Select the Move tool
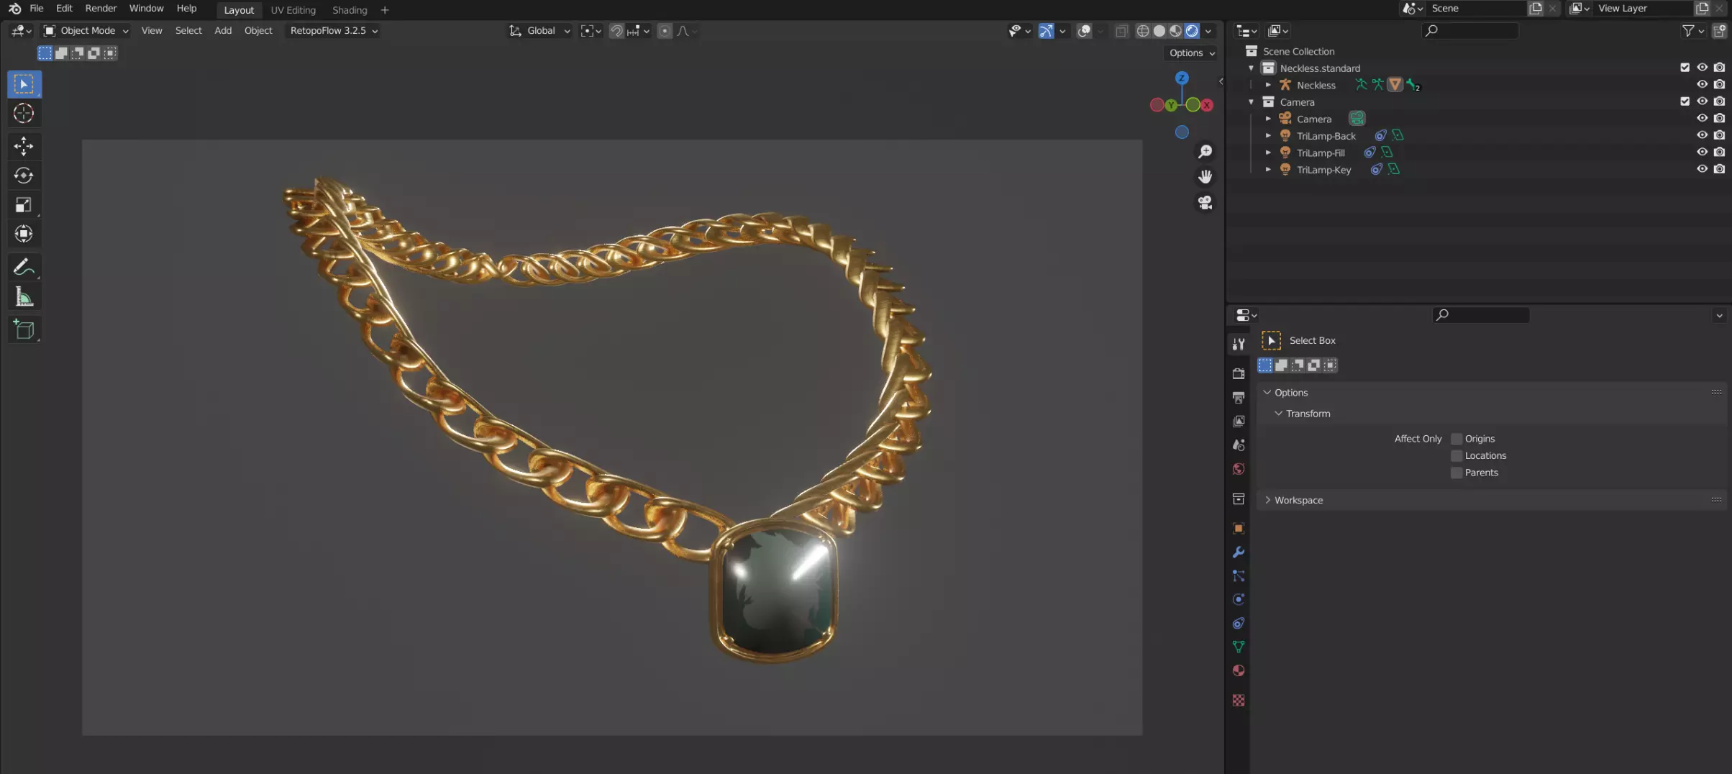Image resolution: width=1732 pixels, height=774 pixels. coord(24,146)
